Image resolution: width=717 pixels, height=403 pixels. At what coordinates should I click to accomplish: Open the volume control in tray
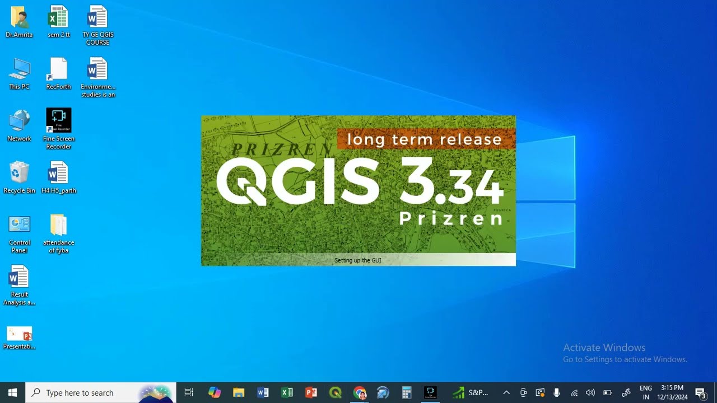[x=590, y=392]
